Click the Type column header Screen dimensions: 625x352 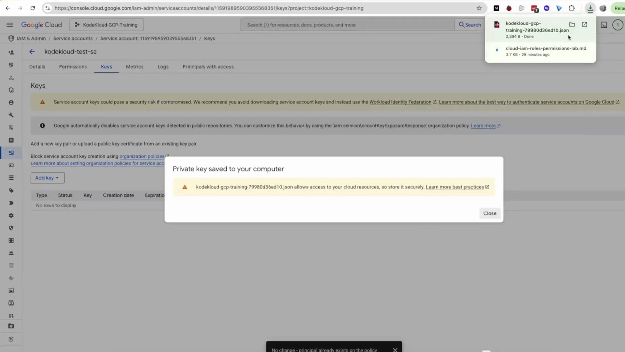(x=42, y=195)
